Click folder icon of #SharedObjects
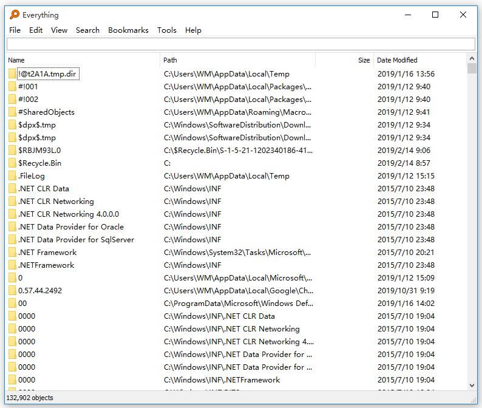The image size is (482, 408). pos(12,112)
